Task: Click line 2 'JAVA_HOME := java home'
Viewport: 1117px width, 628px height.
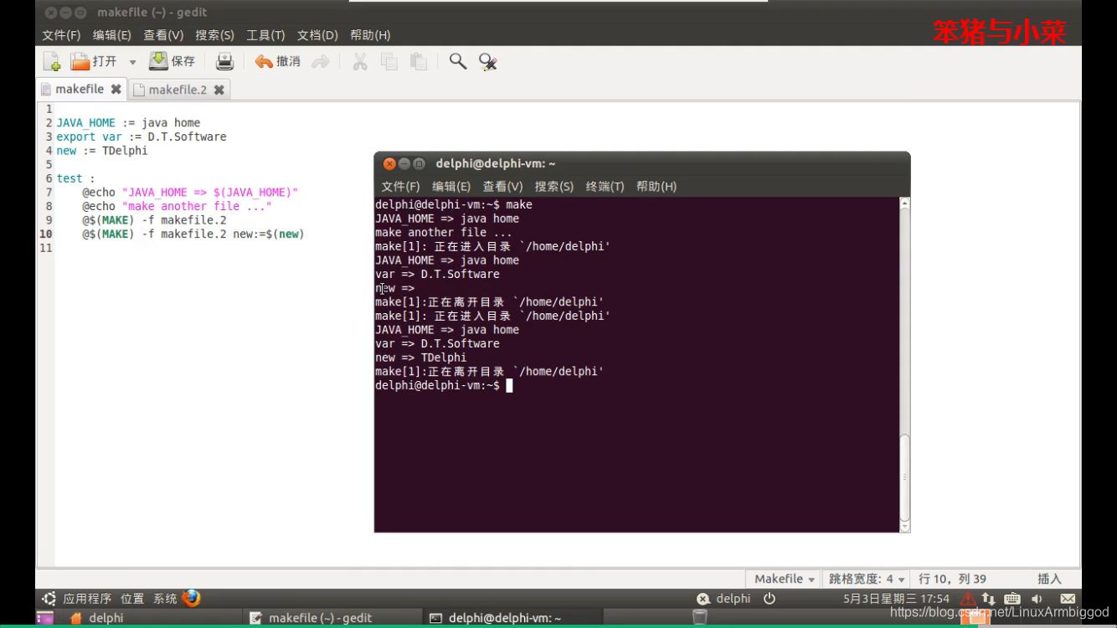Action: 128,122
